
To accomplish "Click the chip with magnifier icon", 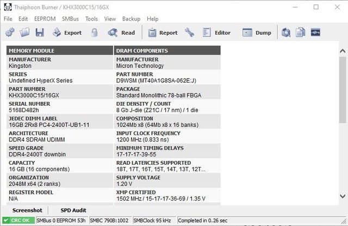I will pos(286,33).
